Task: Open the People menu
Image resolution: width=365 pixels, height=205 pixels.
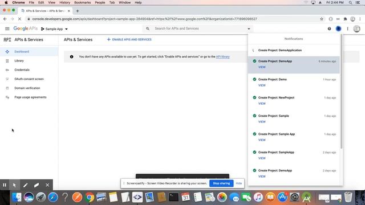Action: [x=100, y=2]
